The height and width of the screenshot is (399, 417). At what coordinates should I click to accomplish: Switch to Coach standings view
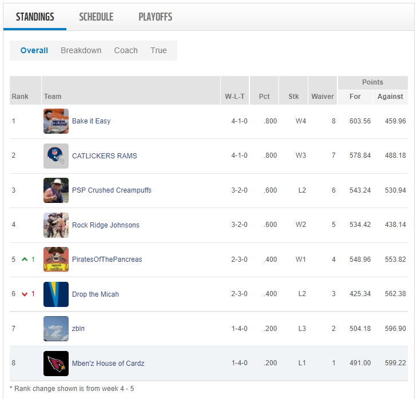(126, 50)
